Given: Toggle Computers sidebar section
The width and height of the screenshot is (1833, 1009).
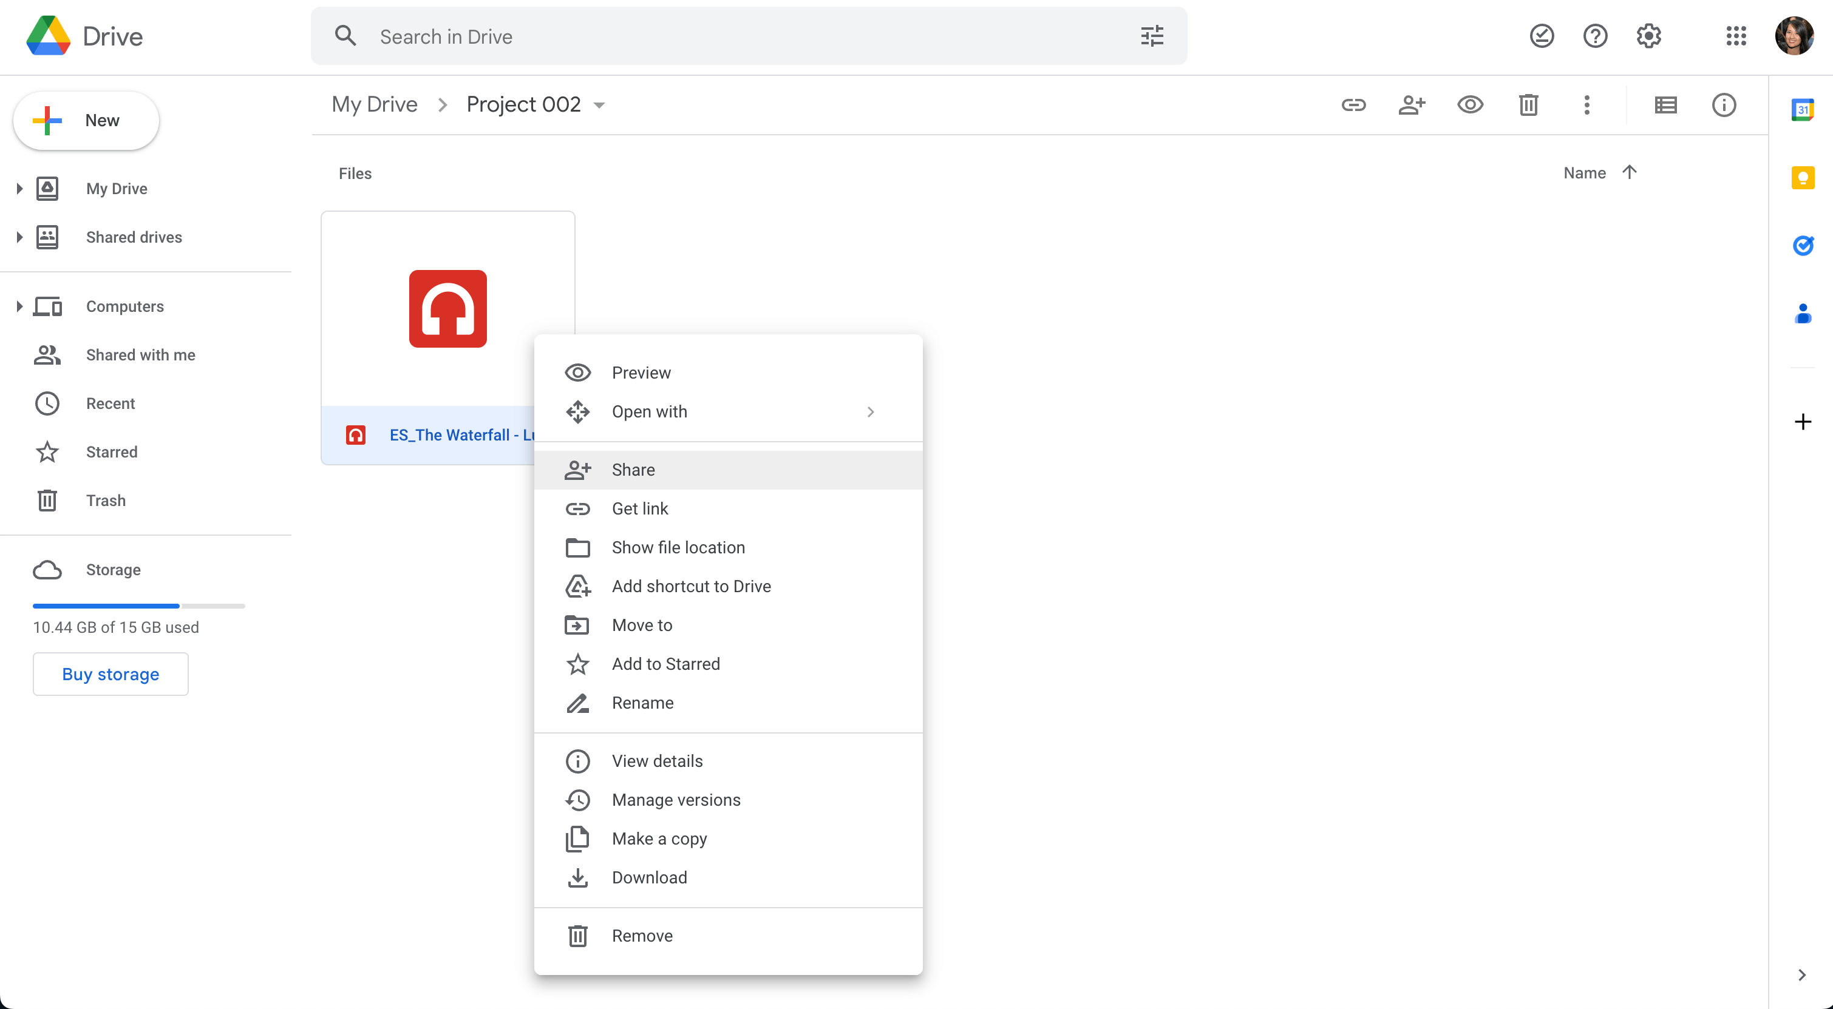Looking at the screenshot, I should (20, 306).
